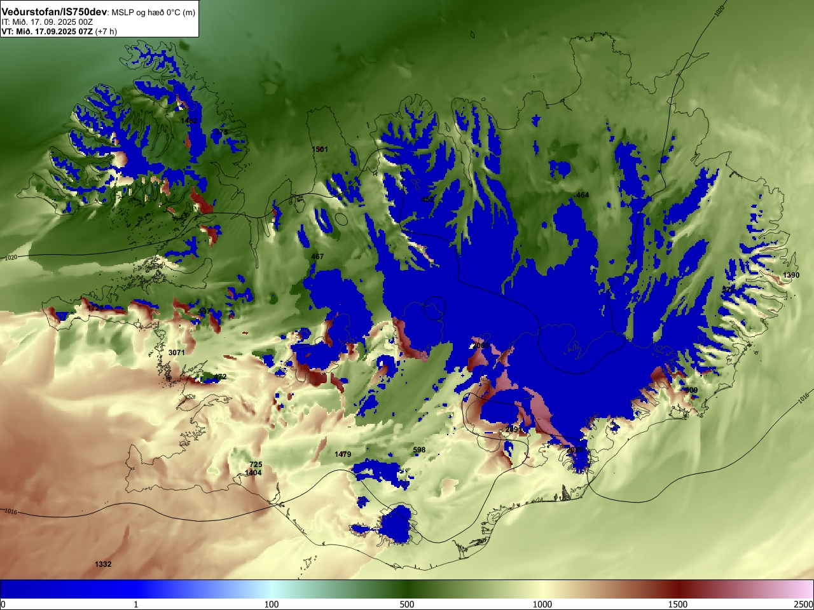
Task: Click the 1501 height label on the map
Action: (x=320, y=149)
